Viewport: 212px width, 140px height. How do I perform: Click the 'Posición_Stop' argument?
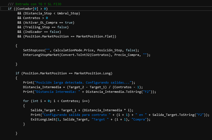110,50
